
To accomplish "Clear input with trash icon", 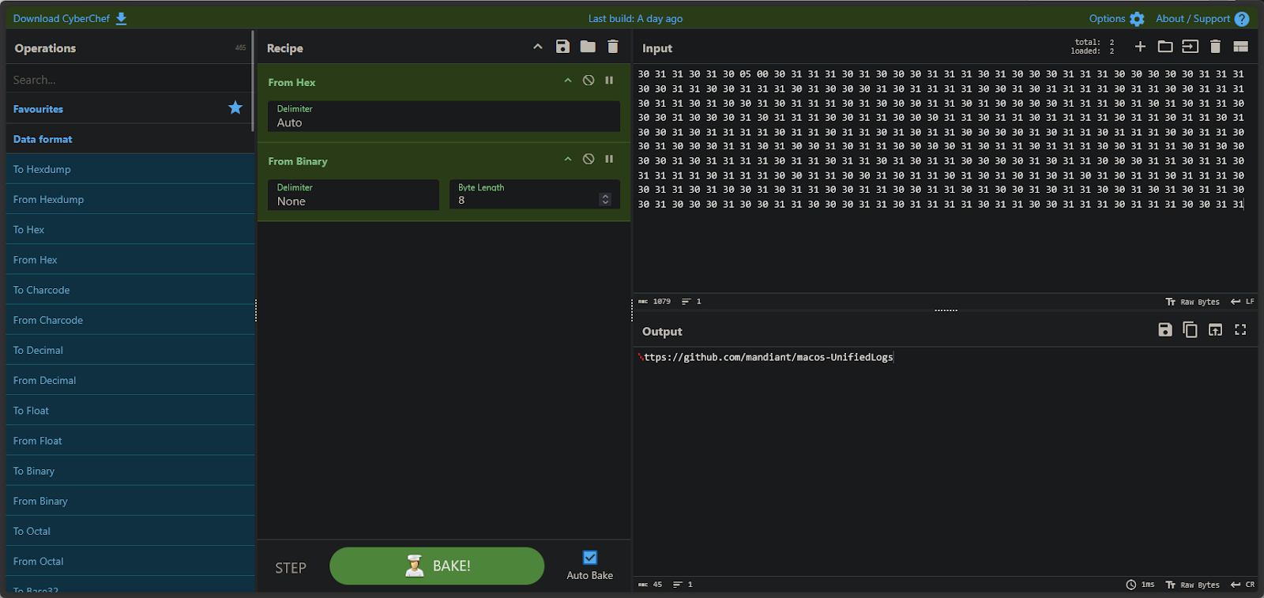I will pyautogui.click(x=1216, y=47).
